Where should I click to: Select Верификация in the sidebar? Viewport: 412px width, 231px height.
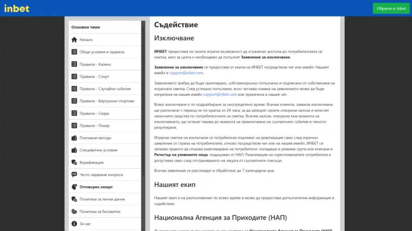pyautogui.click(x=105, y=162)
